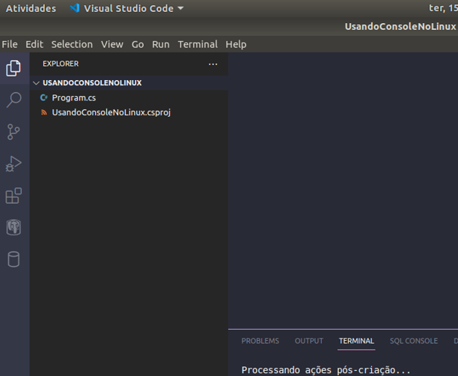Open the Extensions view icon

click(13, 195)
